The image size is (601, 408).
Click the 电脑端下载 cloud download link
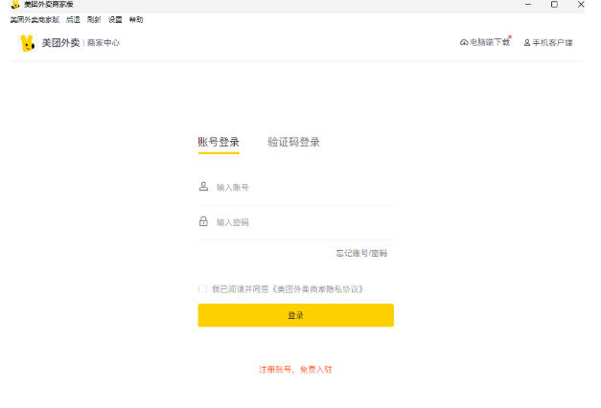click(485, 42)
